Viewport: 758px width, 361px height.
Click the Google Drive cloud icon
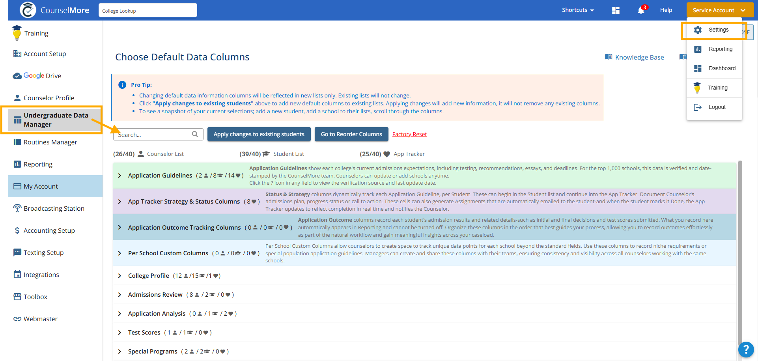pyautogui.click(x=17, y=76)
